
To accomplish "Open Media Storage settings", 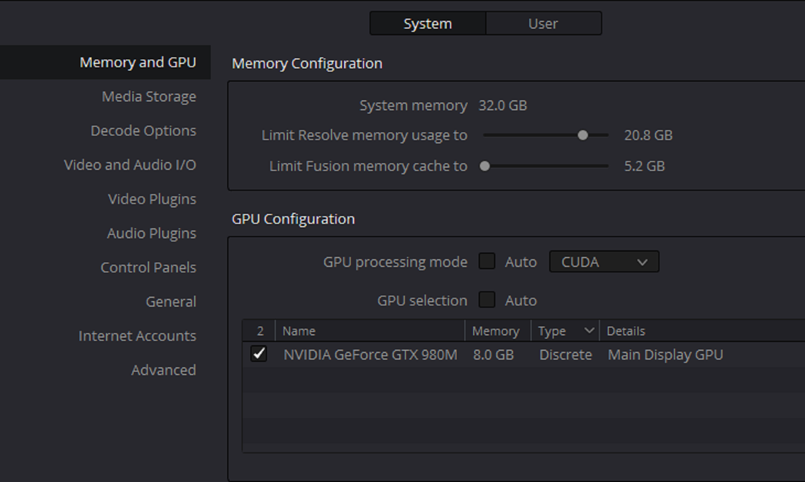I will point(149,96).
